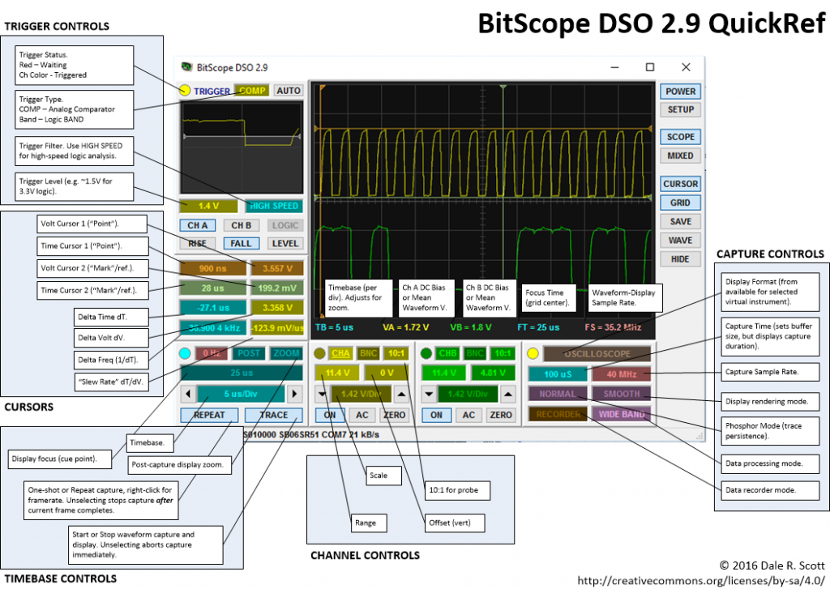Enable AC coupling on Channel A
The height and width of the screenshot is (589, 830).
tap(362, 414)
